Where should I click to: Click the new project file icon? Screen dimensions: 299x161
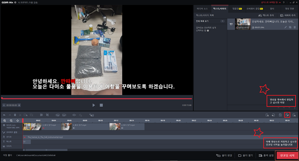[x=267, y=115]
